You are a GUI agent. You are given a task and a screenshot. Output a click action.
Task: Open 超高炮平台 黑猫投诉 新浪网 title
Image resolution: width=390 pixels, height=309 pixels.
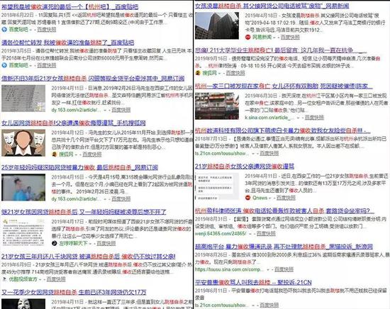pos(284,247)
